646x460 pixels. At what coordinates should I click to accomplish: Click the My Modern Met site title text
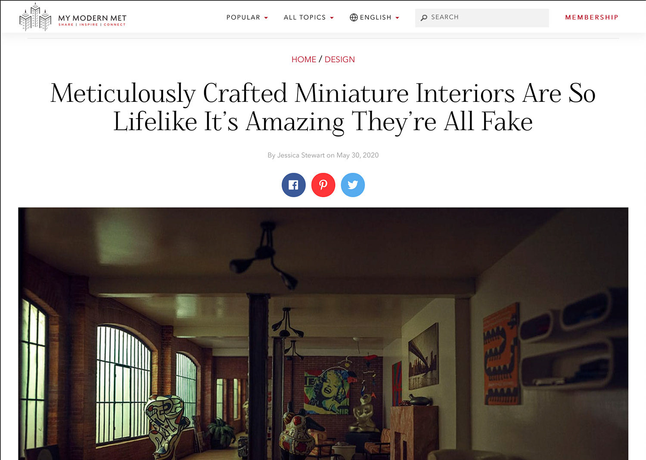coord(92,18)
